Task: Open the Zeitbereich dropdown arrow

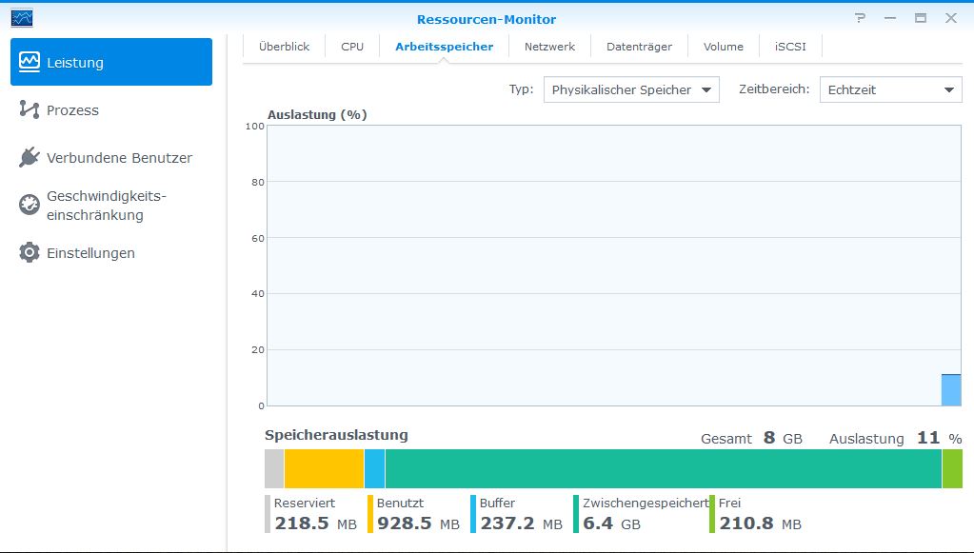Action: point(949,90)
